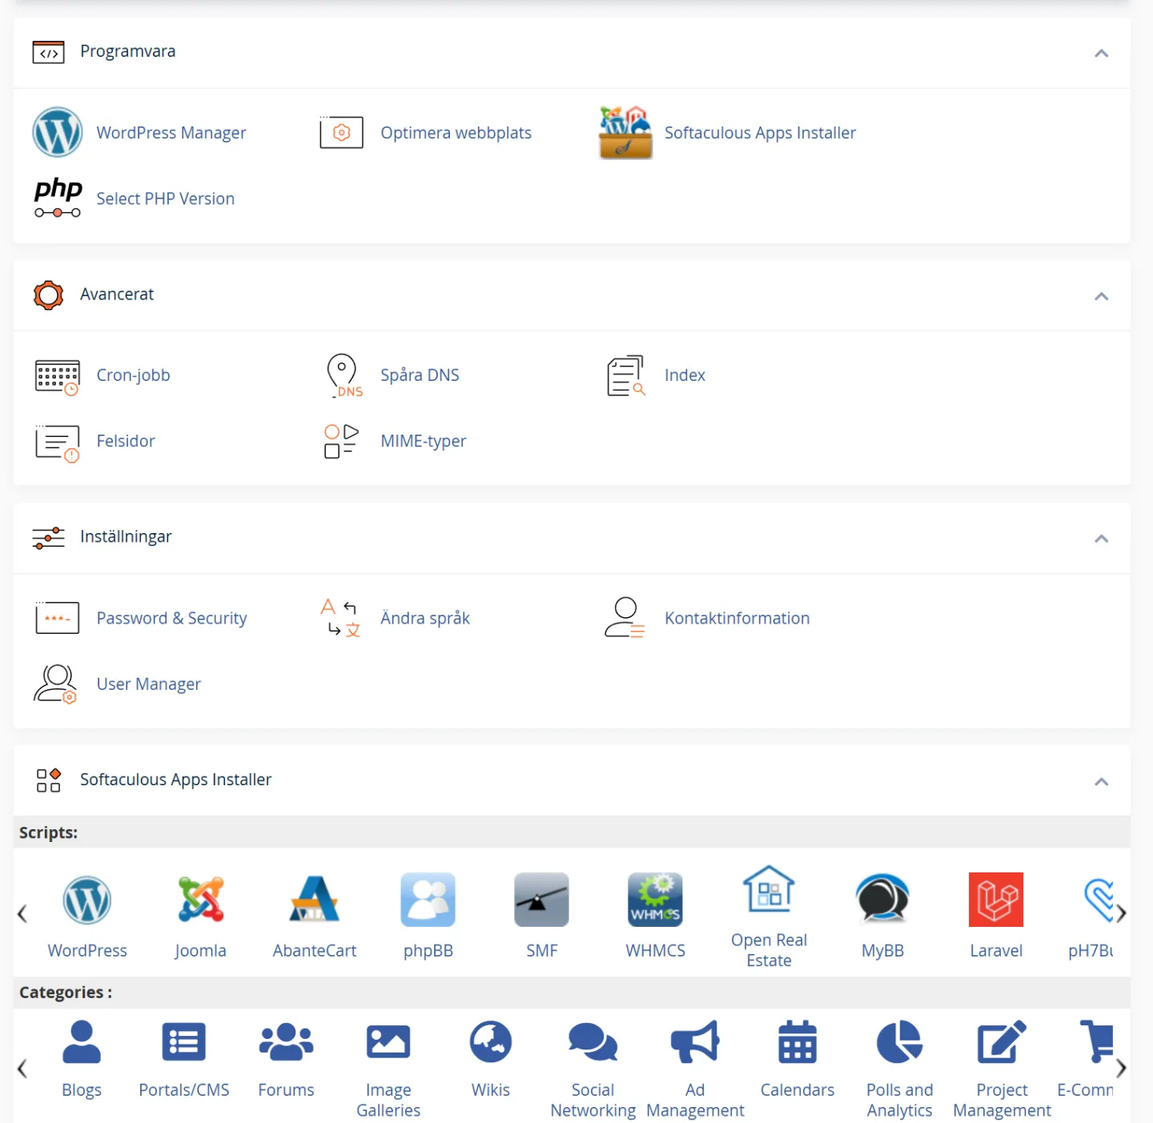The image size is (1153, 1123).
Task: Open the Project Management category icon
Action: click(1002, 1041)
